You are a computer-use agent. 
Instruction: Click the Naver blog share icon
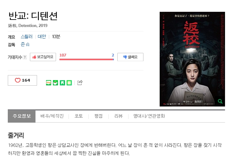tap(49, 83)
